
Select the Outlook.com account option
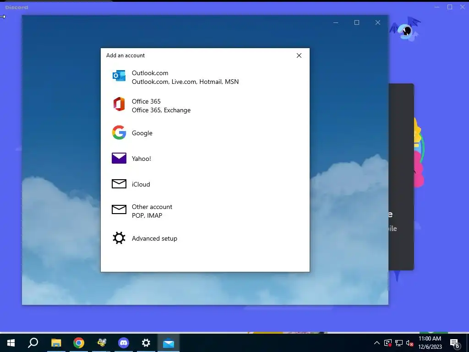tap(205, 77)
